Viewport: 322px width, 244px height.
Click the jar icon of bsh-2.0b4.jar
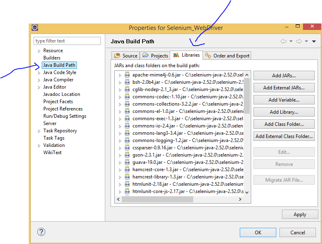tap(127, 82)
